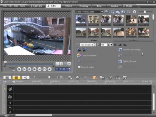This screenshot has width=156, height=117.
Task: Select the first video thumbnail in library
Action: (81, 19)
